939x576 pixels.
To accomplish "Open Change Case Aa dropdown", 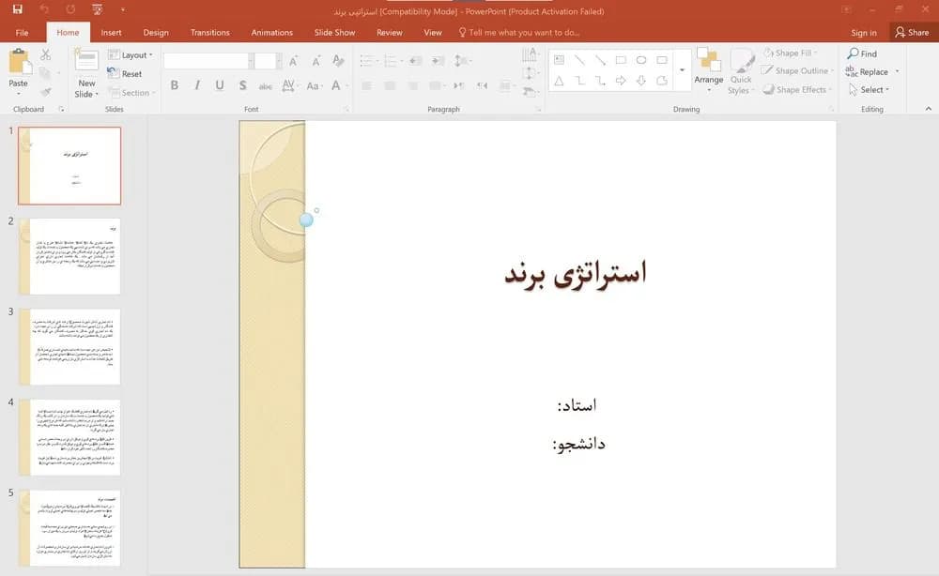I will pyautogui.click(x=315, y=85).
